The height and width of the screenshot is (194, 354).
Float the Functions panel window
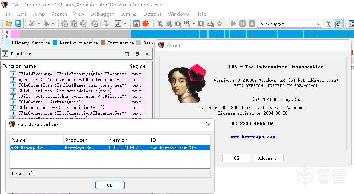pyautogui.click(x=137, y=54)
